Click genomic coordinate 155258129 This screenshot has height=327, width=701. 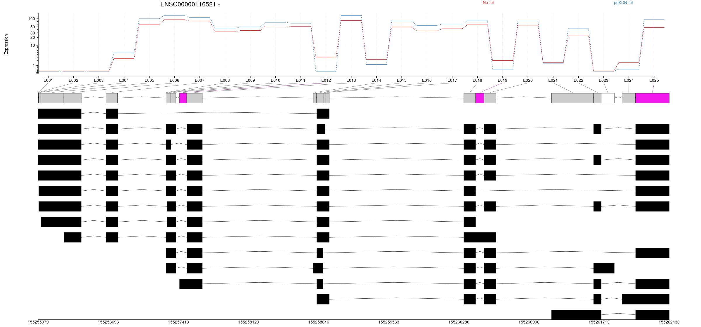coord(249,322)
